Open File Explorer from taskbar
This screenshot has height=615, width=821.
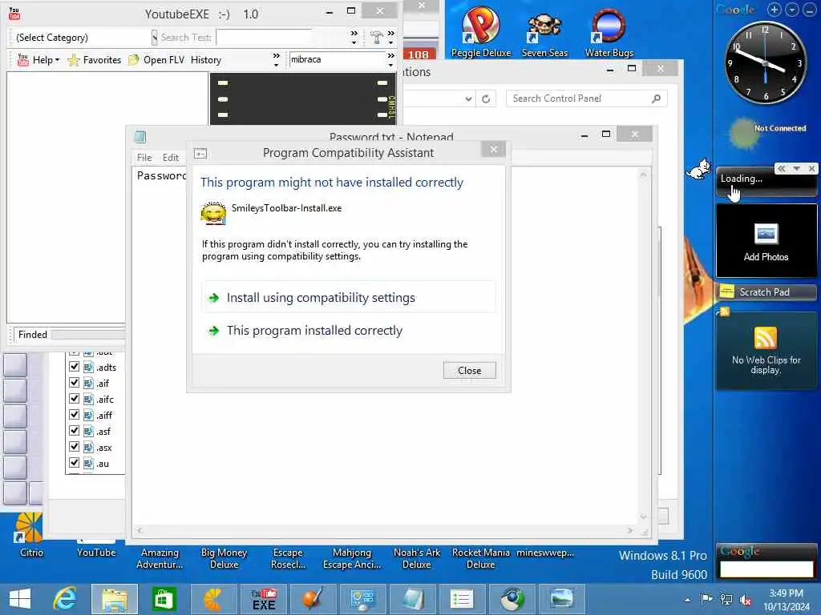pyautogui.click(x=114, y=599)
